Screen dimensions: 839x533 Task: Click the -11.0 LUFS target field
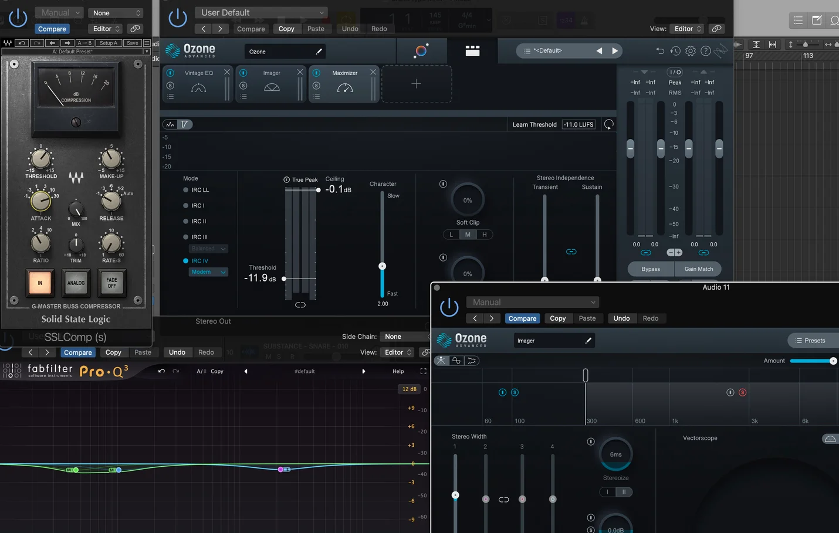[x=579, y=124]
